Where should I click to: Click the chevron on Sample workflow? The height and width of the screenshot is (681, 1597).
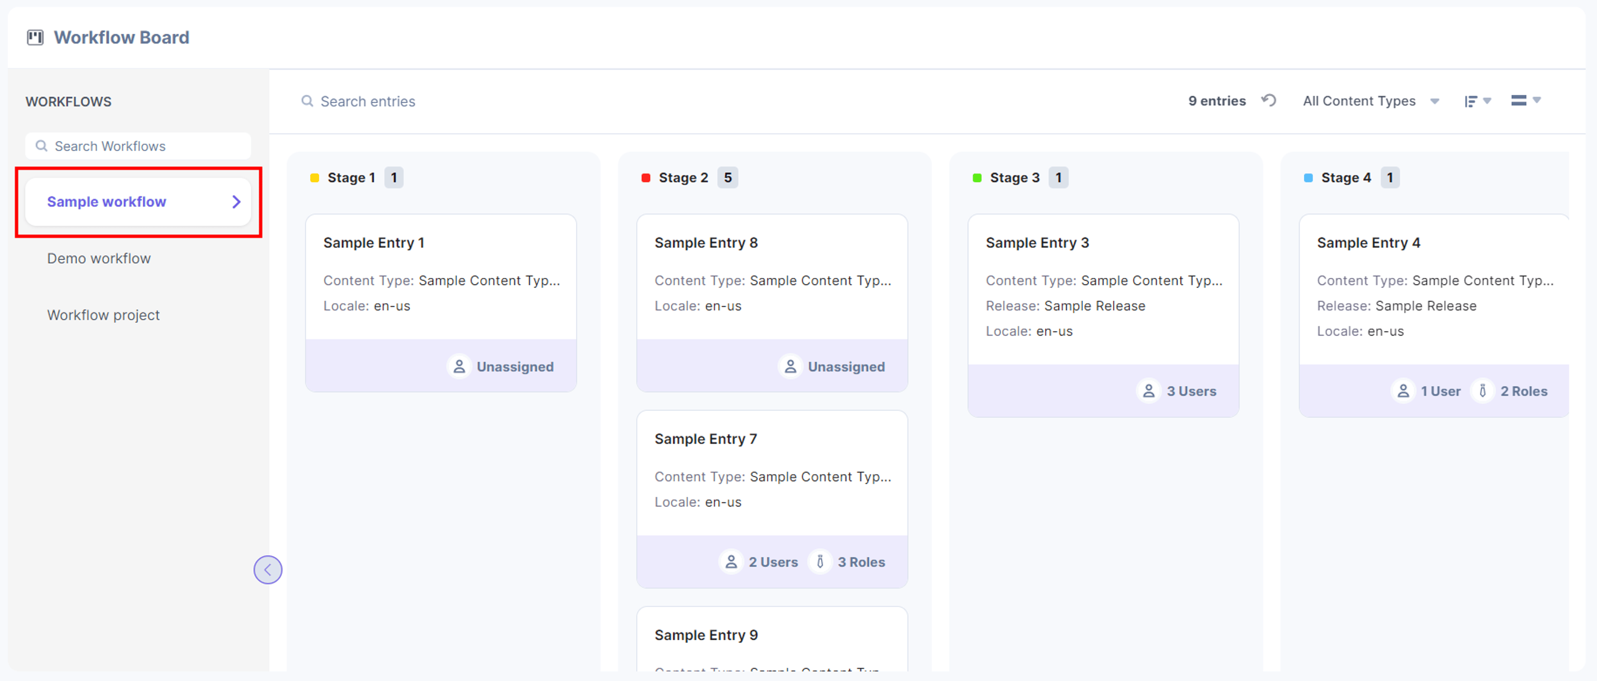(235, 202)
